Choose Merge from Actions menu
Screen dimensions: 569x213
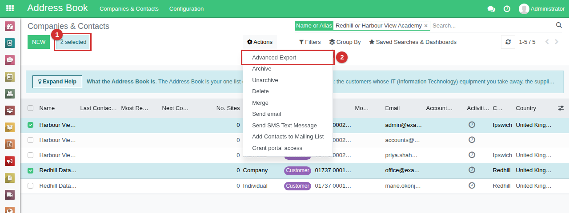pyautogui.click(x=288, y=103)
